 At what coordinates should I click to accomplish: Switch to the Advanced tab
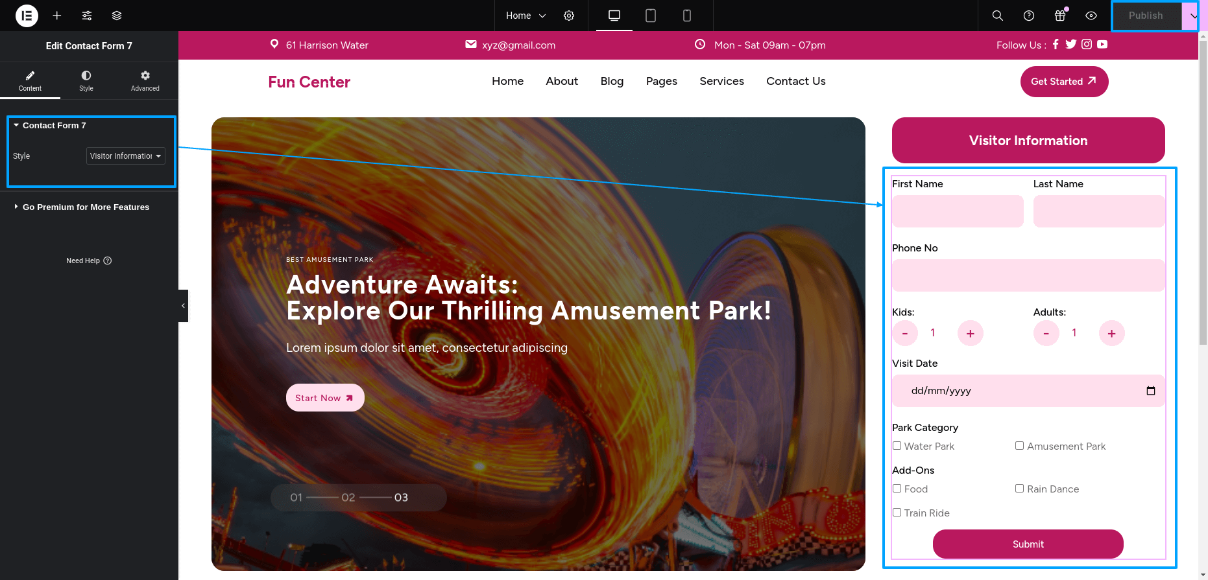click(145, 81)
